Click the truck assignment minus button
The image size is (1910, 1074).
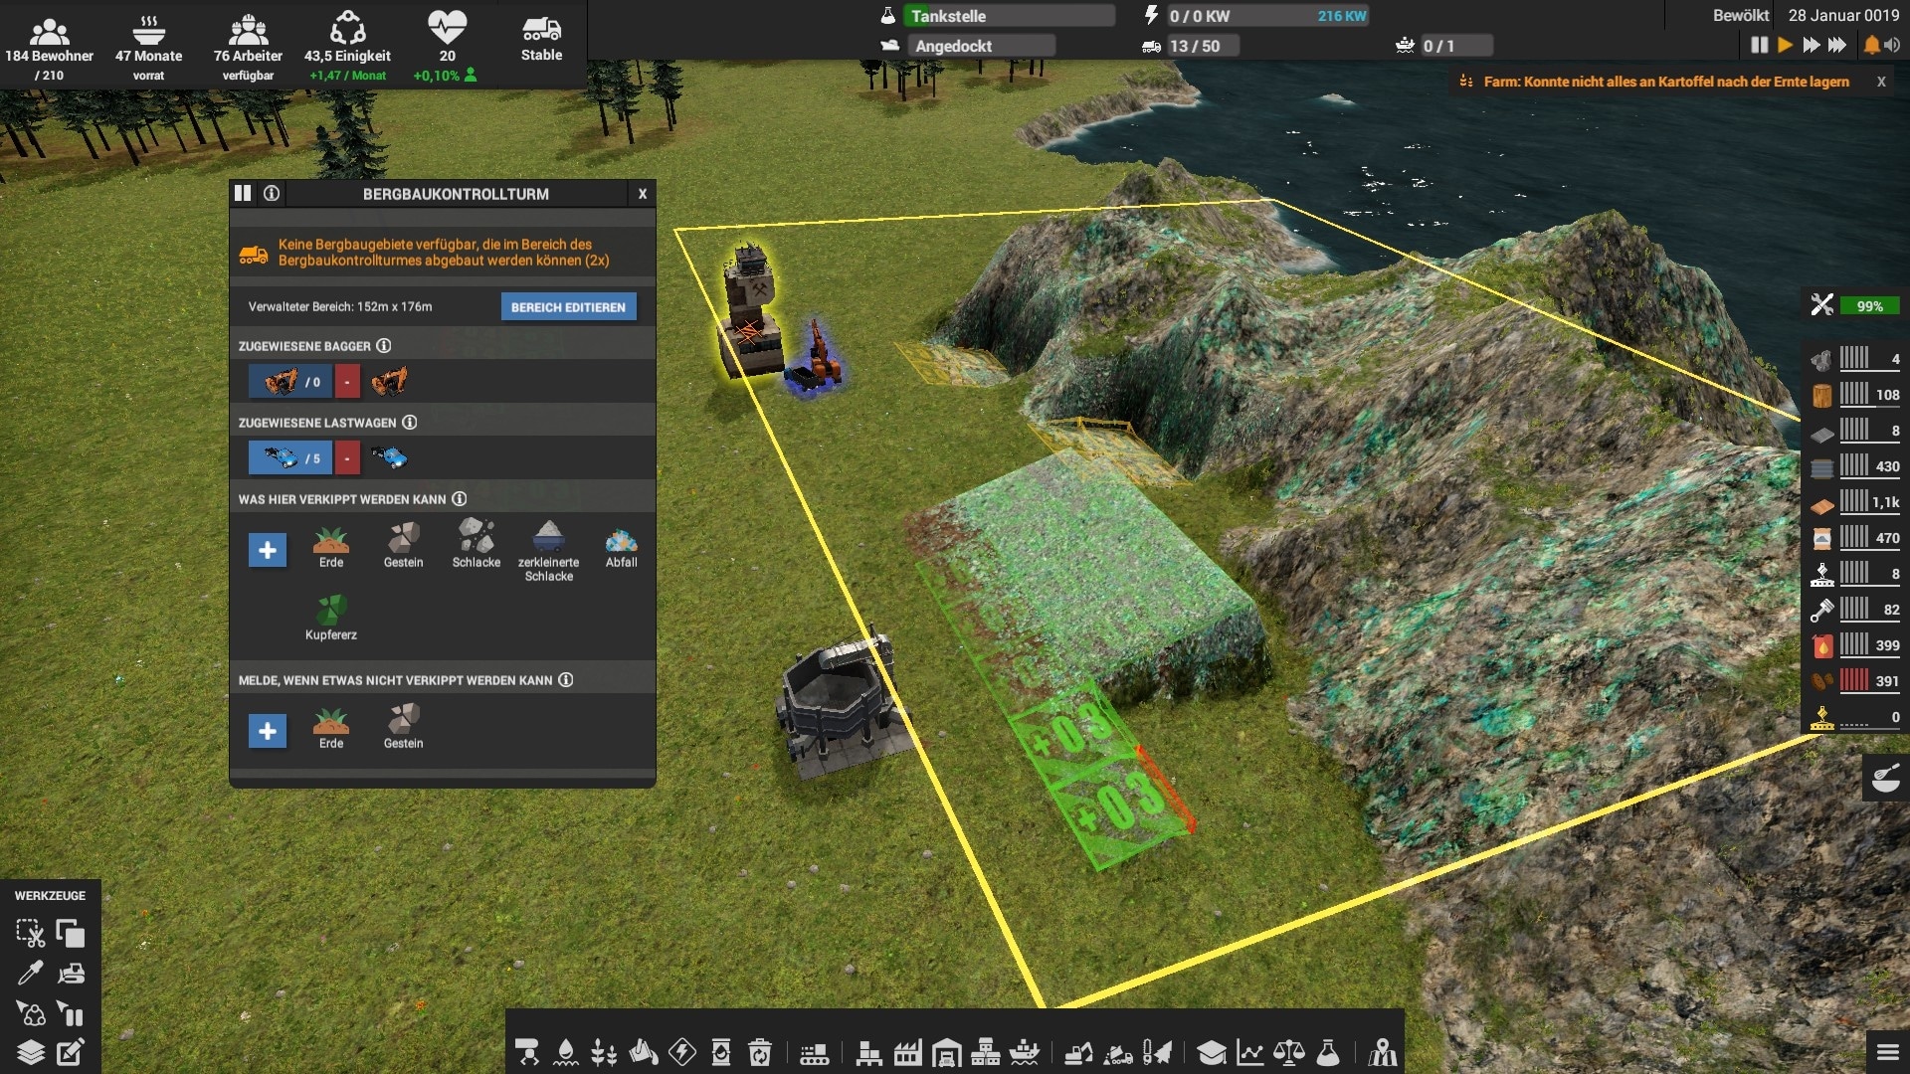[345, 456]
